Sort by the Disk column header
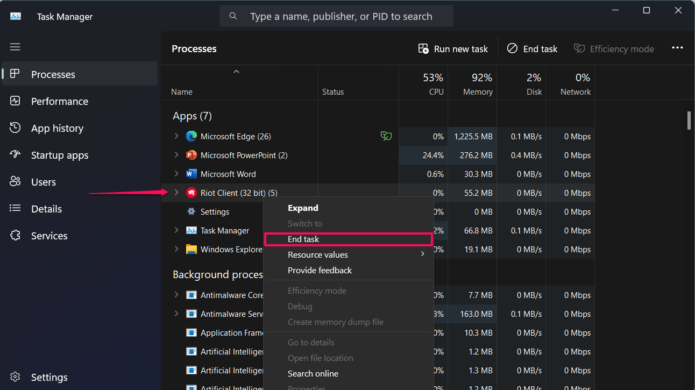This screenshot has width=695, height=390. click(x=521, y=83)
